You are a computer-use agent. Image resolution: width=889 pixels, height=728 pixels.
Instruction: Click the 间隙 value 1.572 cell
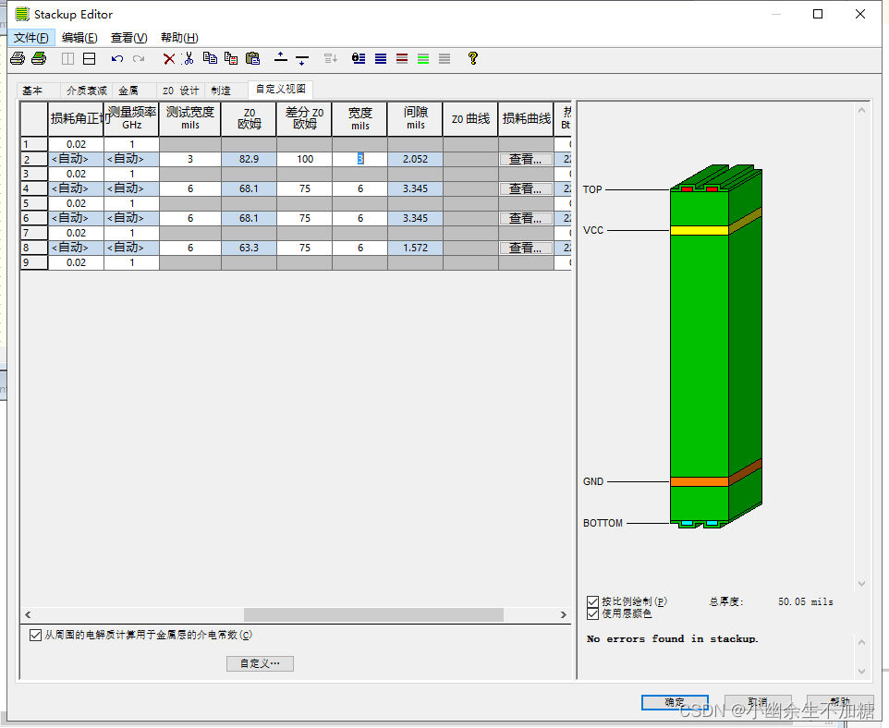pos(416,248)
